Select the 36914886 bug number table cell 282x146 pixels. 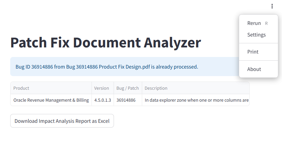pos(126,100)
